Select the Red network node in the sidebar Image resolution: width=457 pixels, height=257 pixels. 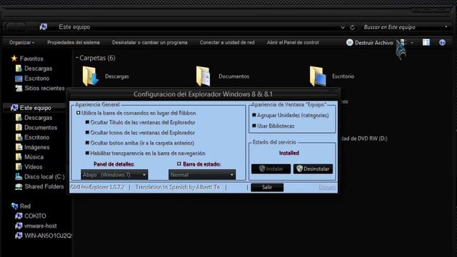(21, 206)
